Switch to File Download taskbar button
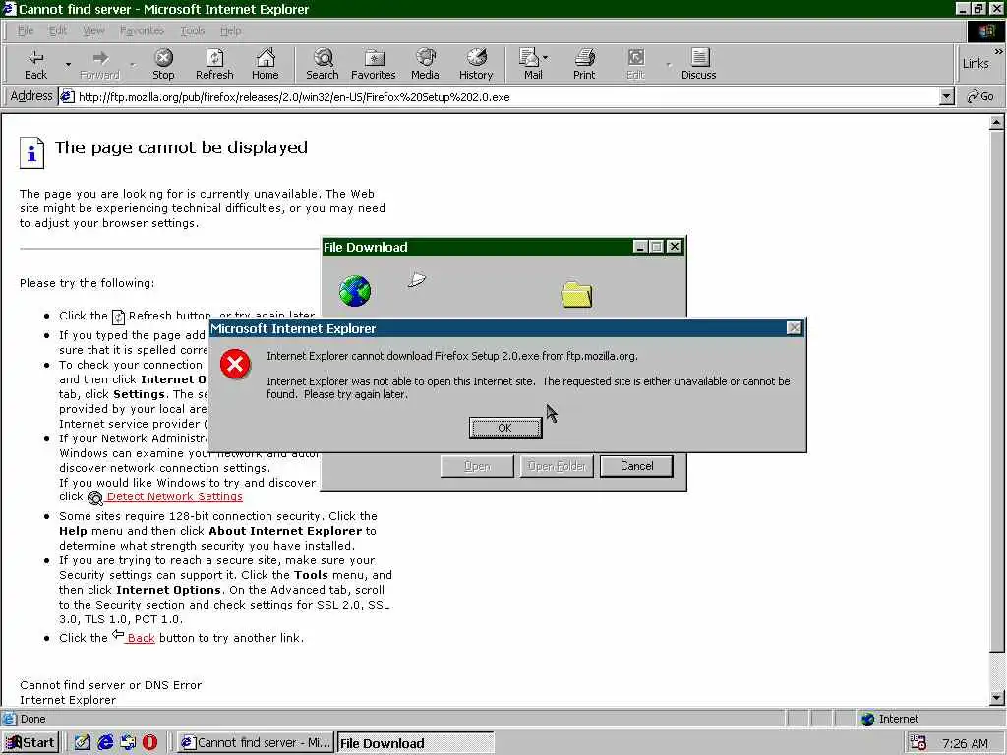 click(416, 743)
